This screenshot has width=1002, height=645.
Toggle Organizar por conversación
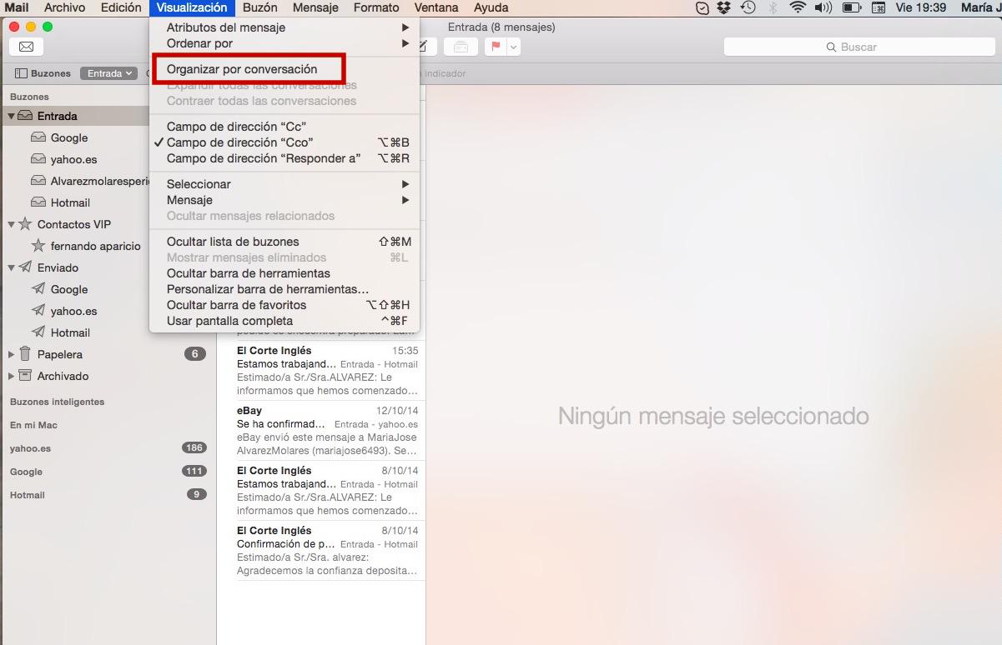pyautogui.click(x=242, y=69)
